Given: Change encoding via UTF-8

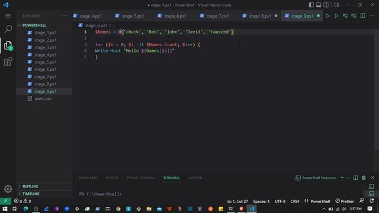Looking at the screenshot, I should click(x=280, y=201).
